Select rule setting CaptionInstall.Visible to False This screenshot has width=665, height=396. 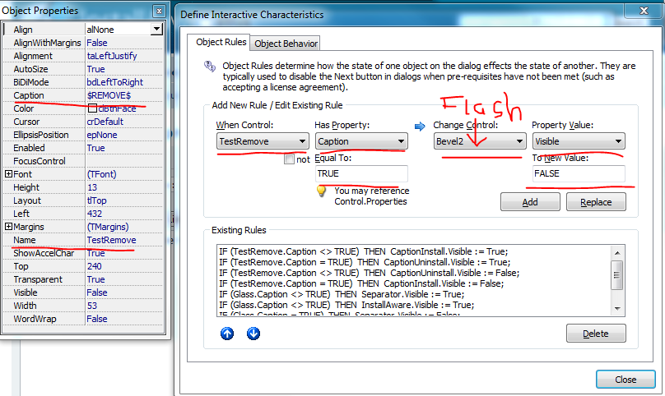[361, 283]
